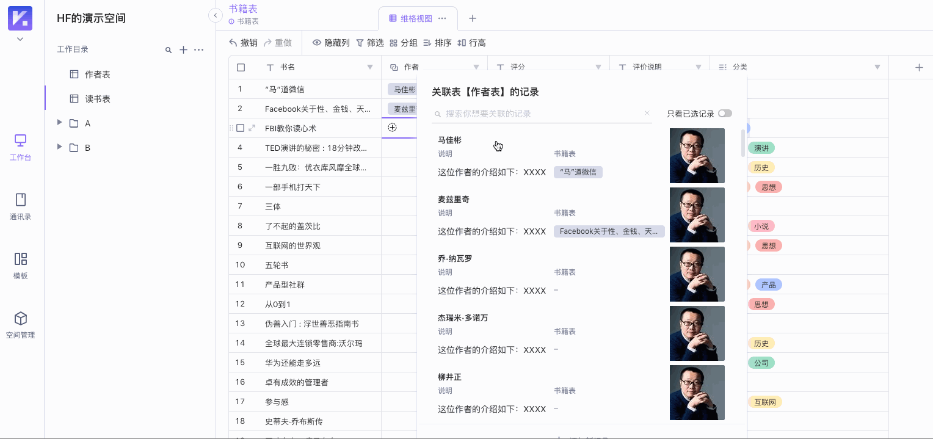This screenshot has height=439, width=933.
Task: Expand folder B in the directory tree
Action: coord(59,147)
